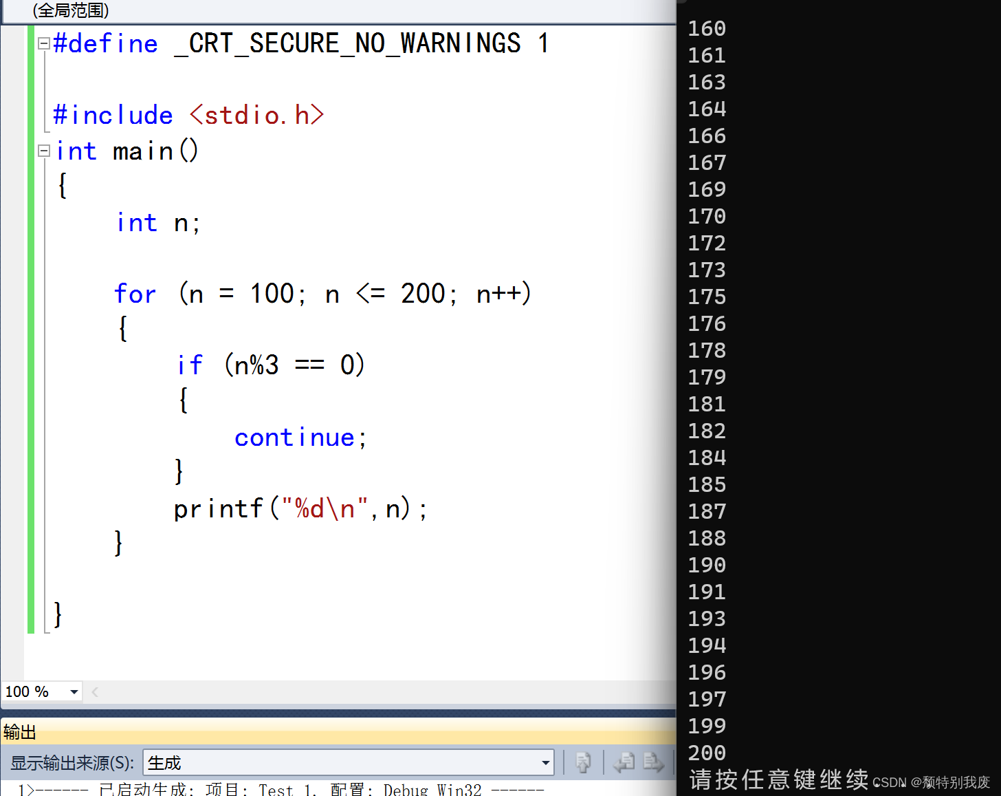Click console output number 160
This screenshot has height=796, width=1001.
click(707, 28)
